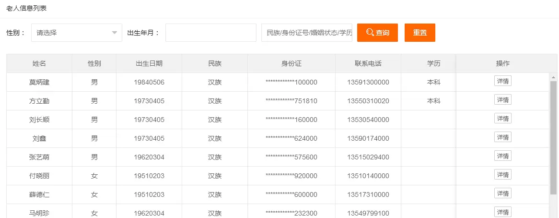The height and width of the screenshot is (218, 559).
Task: Click phone number 13550310020
Action: (x=368, y=101)
